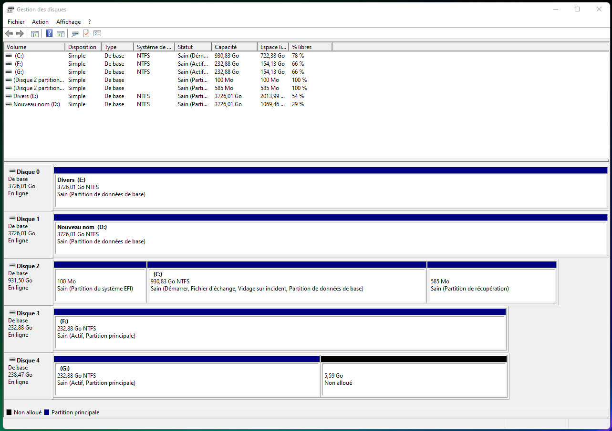Click the 29 % free cell
This screenshot has height=431, width=612.
(298, 104)
